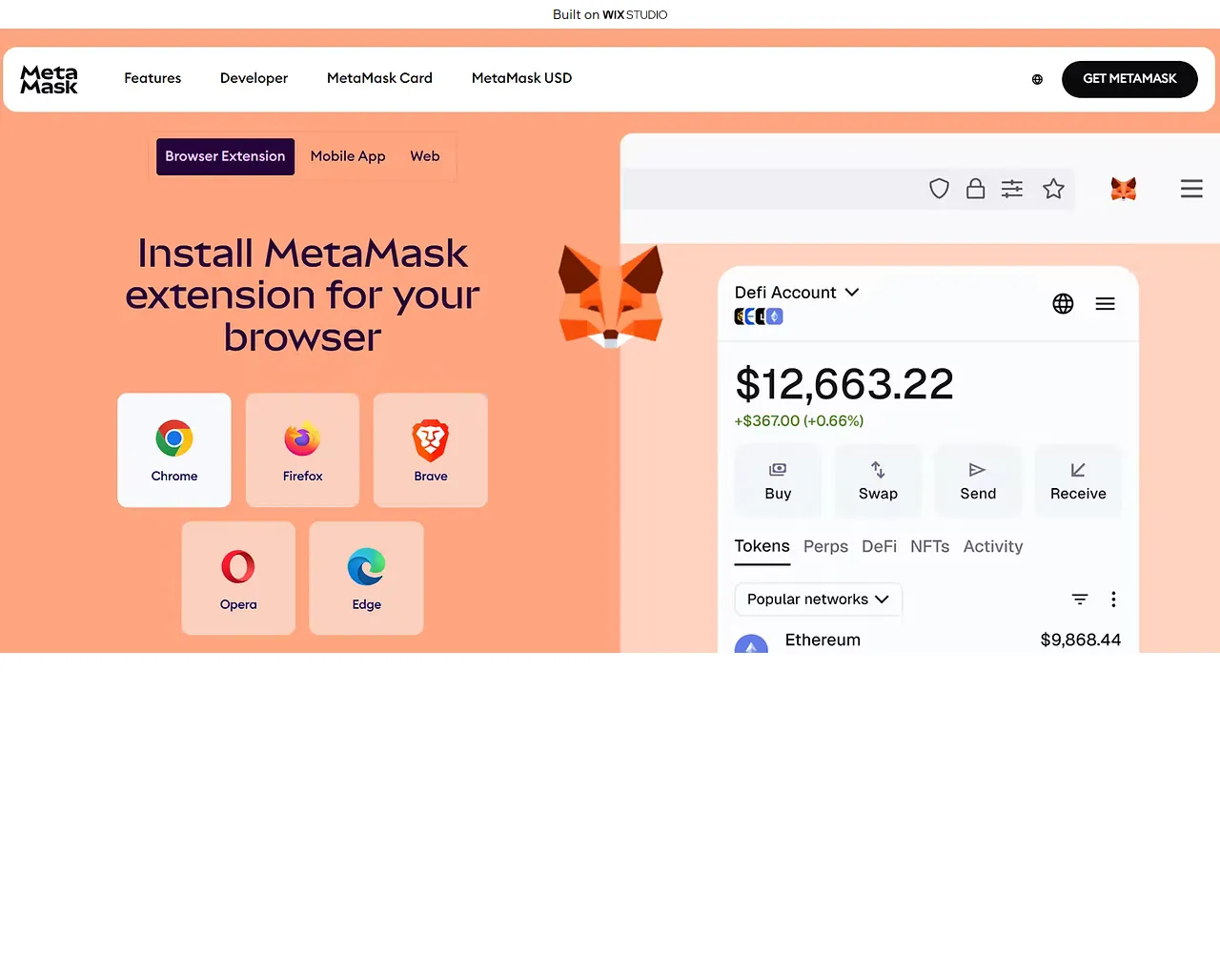Switch to the Activity tab
The height and width of the screenshot is (976, 1220).
point(993,546)
